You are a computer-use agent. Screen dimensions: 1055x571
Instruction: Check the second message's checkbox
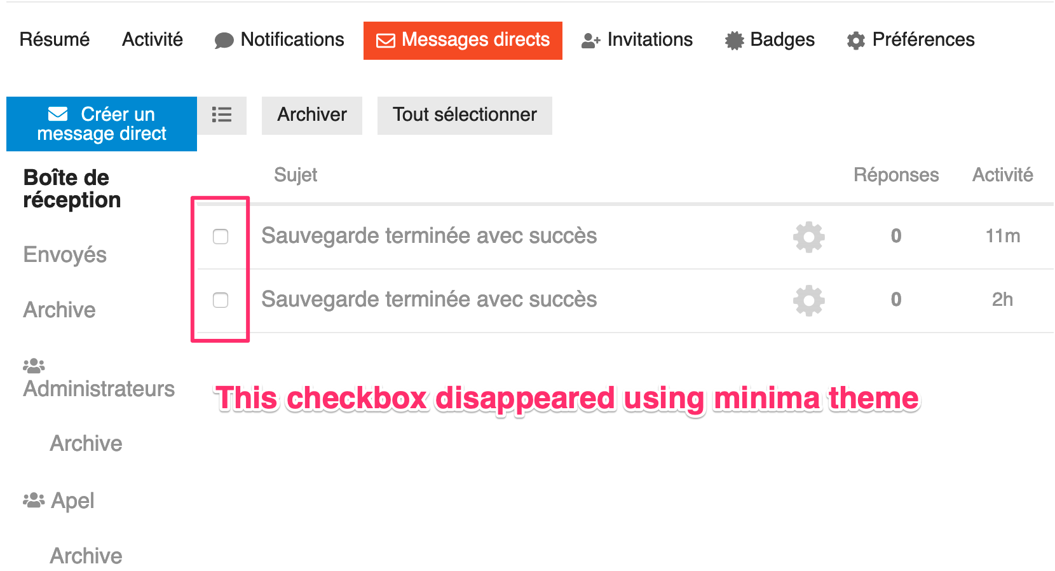click(221, 300)
